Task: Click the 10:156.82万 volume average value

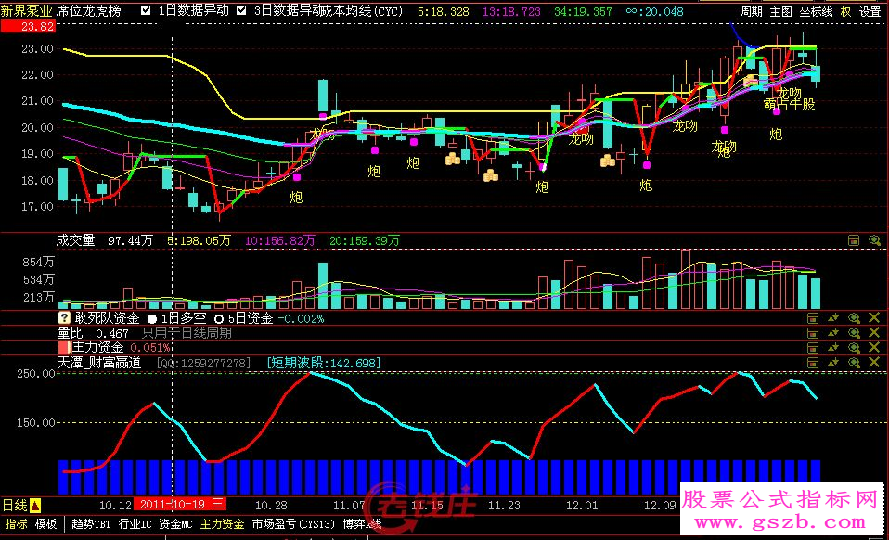Action: 280,241
